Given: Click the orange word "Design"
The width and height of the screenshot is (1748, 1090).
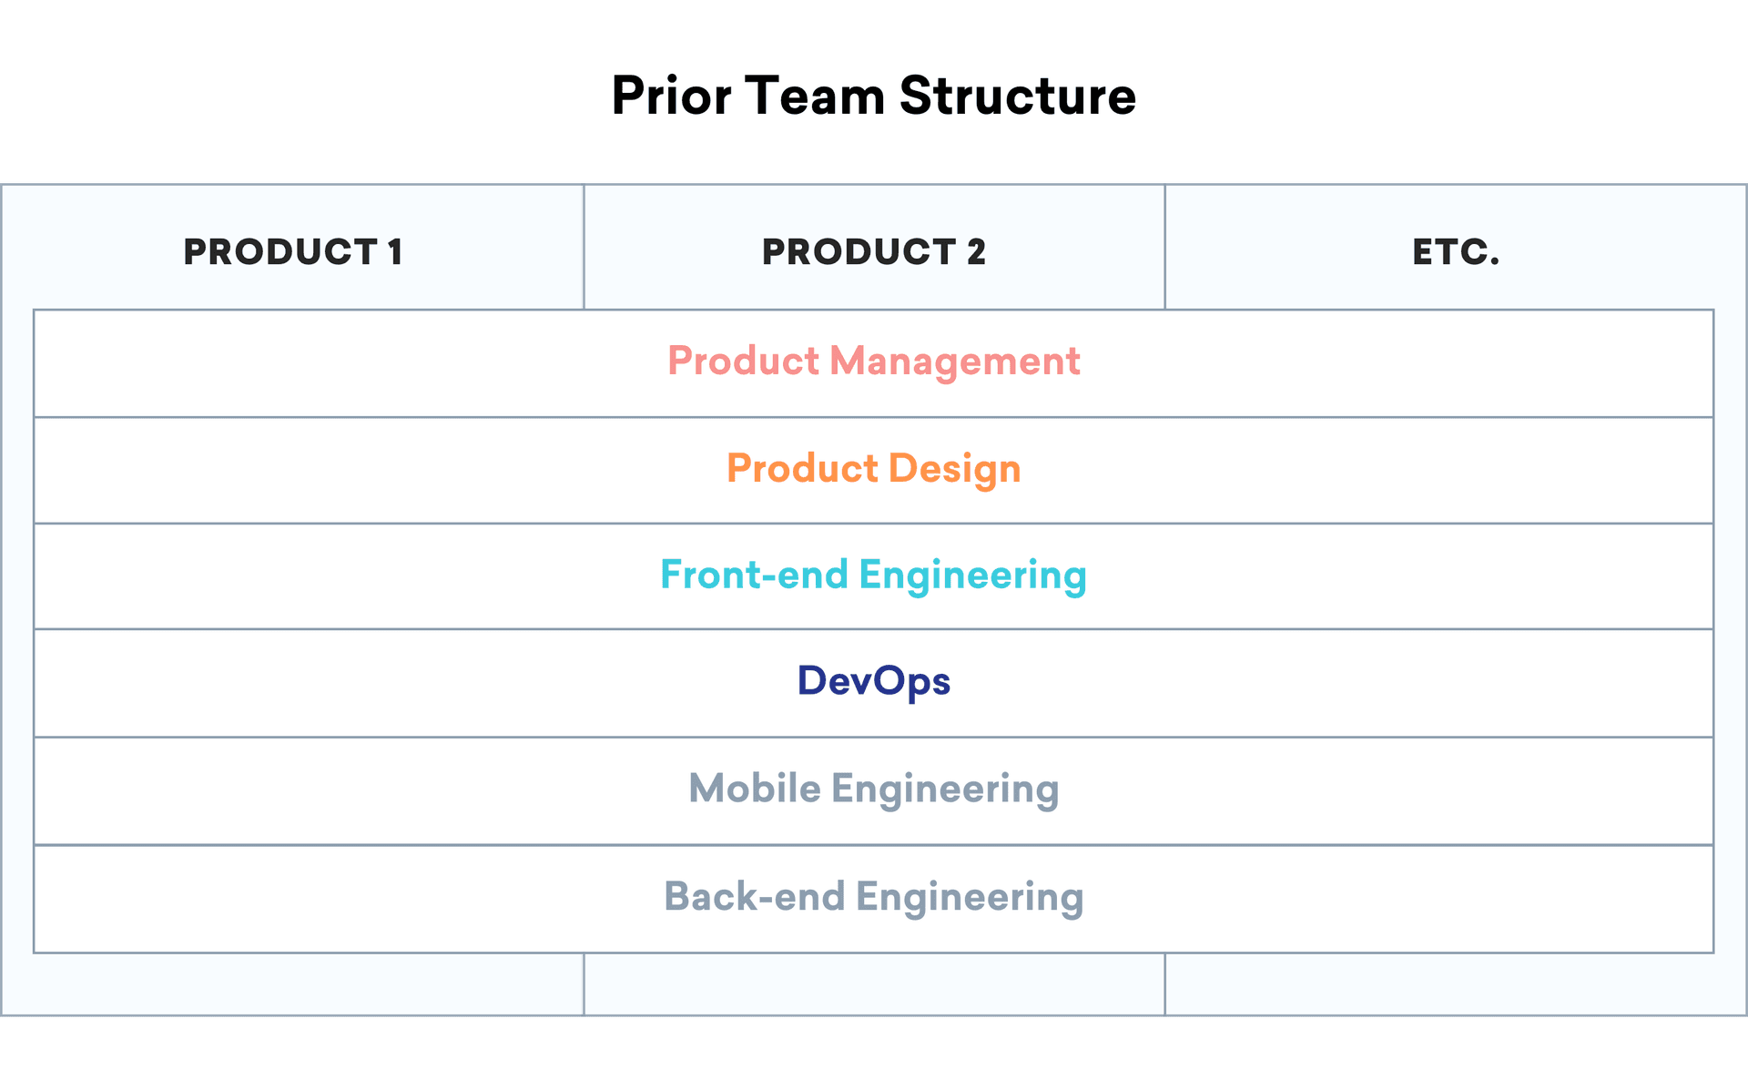Looking at the screenshot, I should click(x=954, y=469).
